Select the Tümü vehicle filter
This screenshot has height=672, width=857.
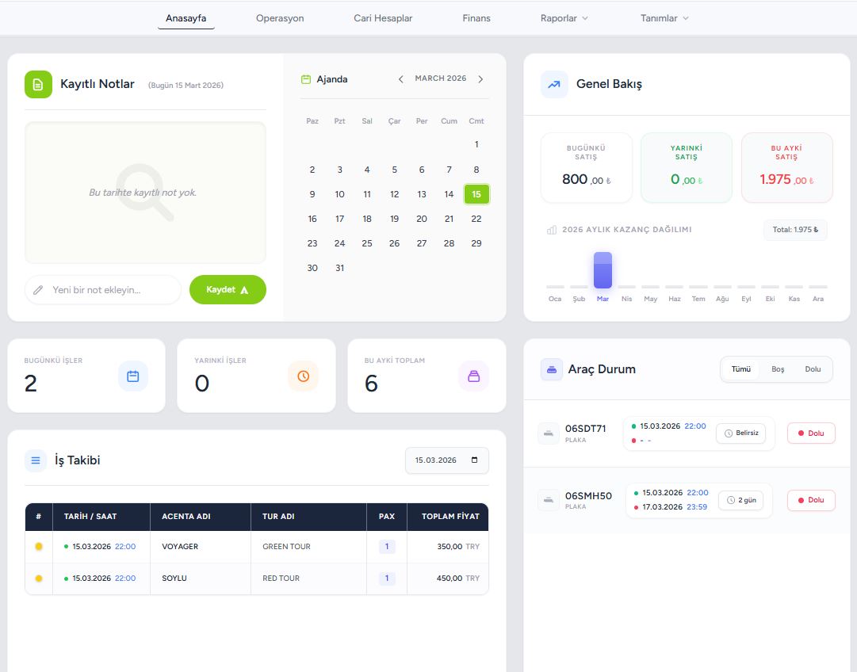[x=740, y=369]
